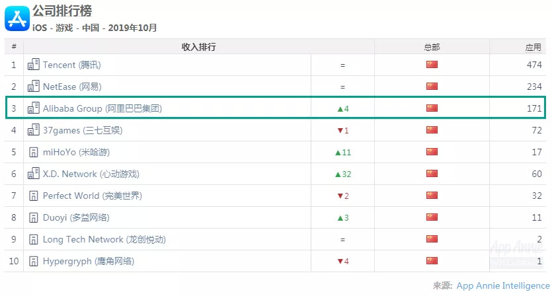
Task: Click the red down arrow for 37games
Action: coord(339,130)
